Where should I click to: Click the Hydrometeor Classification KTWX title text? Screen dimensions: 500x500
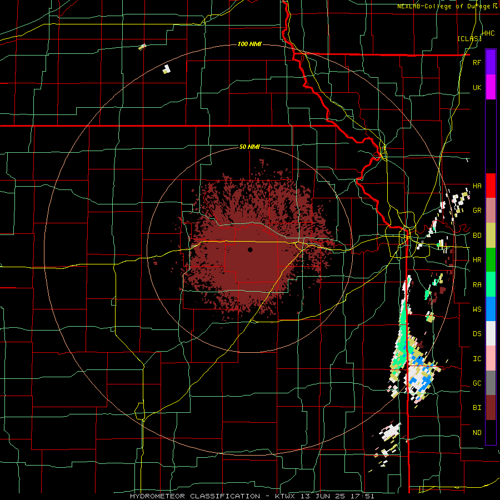tap(252, 496)
